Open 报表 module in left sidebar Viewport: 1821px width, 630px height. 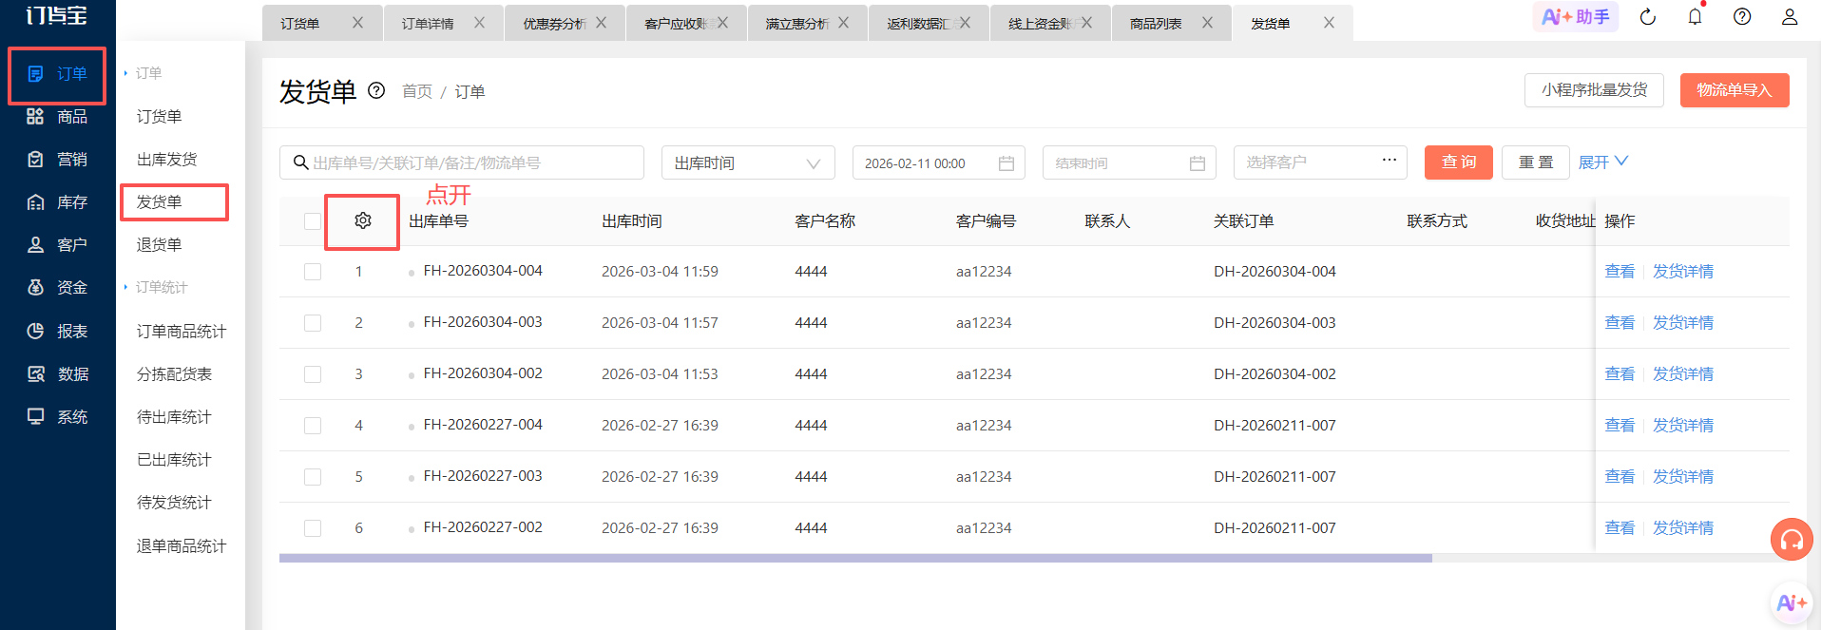click(x=58, y=331)
